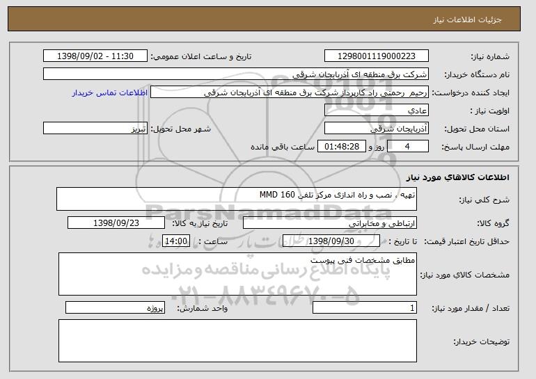Click the buyer organization name field
536x379 pixels.
236,74
